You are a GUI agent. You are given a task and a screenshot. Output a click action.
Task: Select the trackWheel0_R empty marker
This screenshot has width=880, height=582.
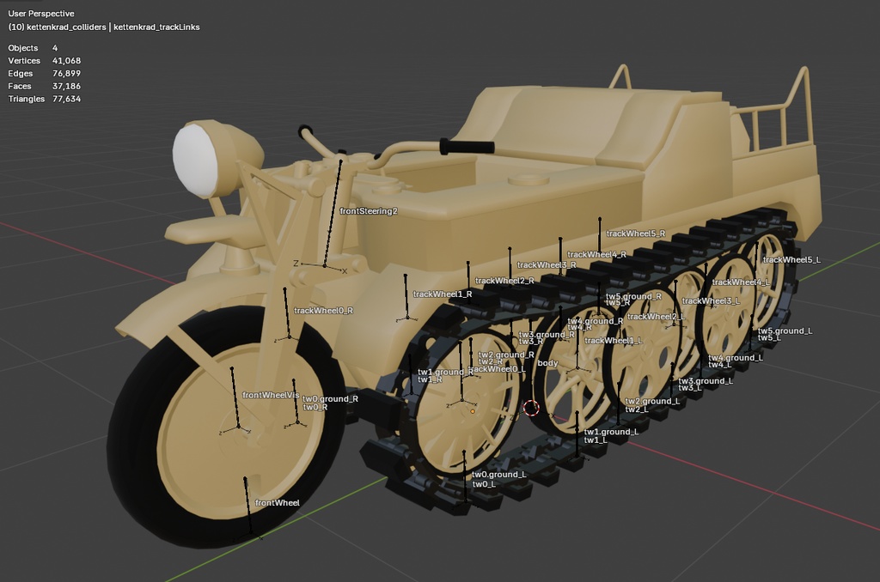[x=290, y=336]
